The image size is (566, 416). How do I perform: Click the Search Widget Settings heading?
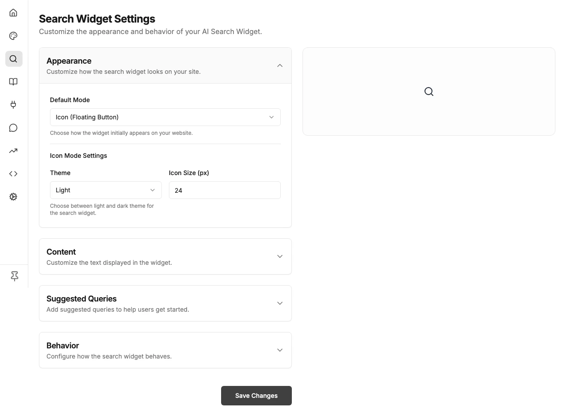(97, 19)
